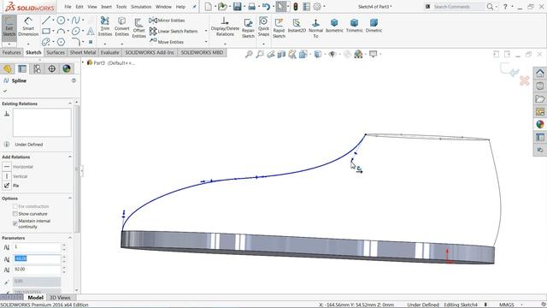Switch to Trimetric view
The width and height of the screenshot is (547, 308).
point(354,26)
